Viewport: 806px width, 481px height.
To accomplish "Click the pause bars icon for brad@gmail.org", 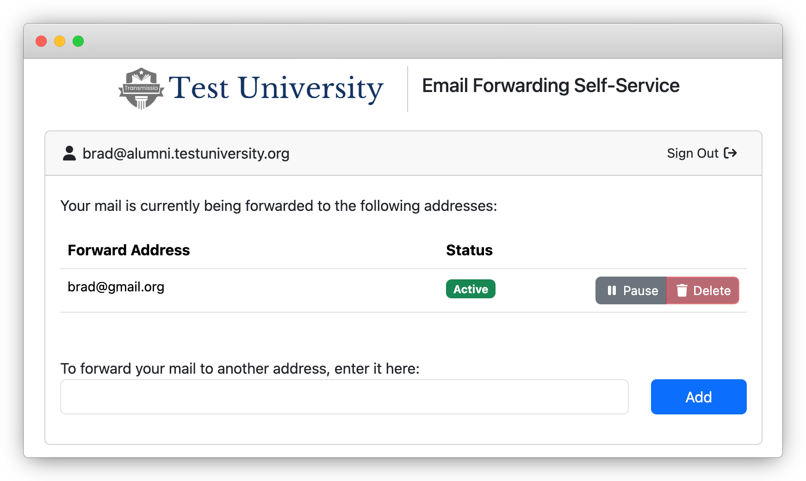I will (612, 290).
